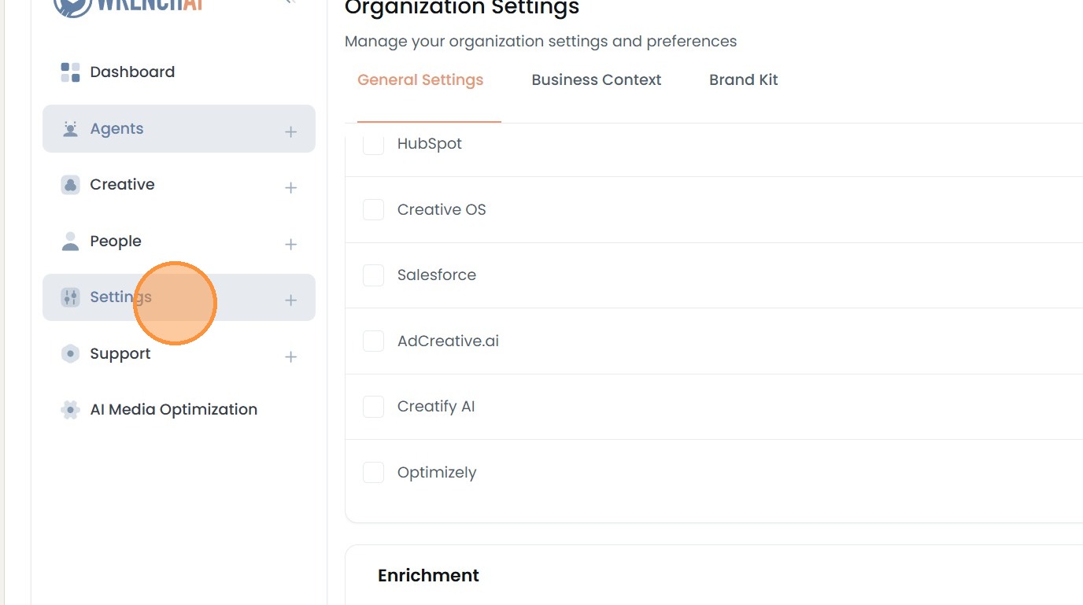Open the Brand Kit tab

click(x=743, y=80)
